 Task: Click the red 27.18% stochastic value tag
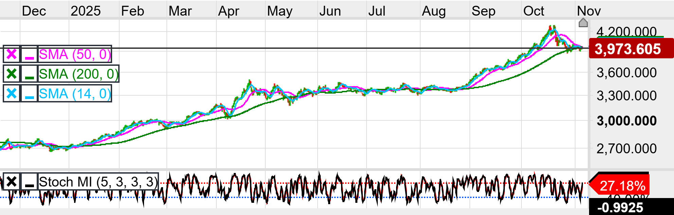pyautogui.click(x=622, y=186)
